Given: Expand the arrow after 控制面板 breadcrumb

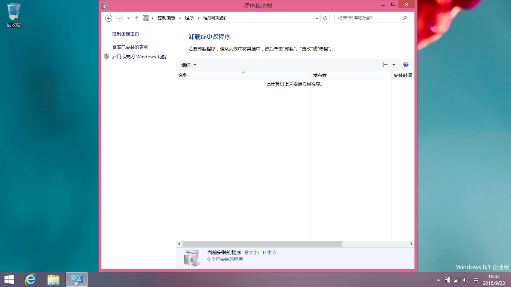Looking at the screenshot, I should (x=180, y=18).
